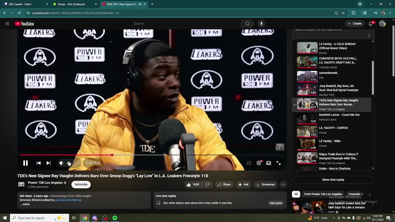This screenshot has height=222, width=395.
Task: Like the video with 163K likes
Action: 193,185
